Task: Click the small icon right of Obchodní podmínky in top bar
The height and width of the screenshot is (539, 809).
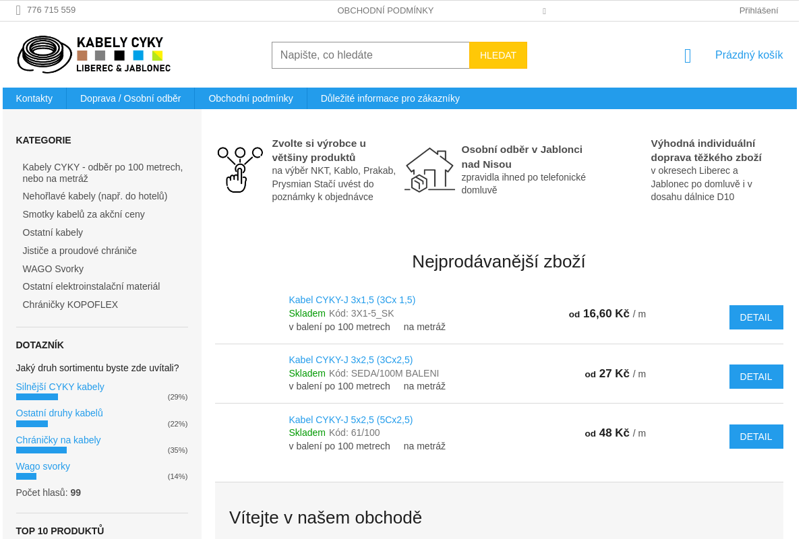Action: [x=544, y=11]
